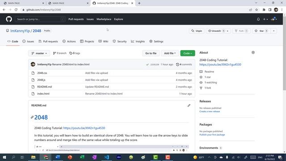Click the file icon beside 2048.js

tap(33, 80)
